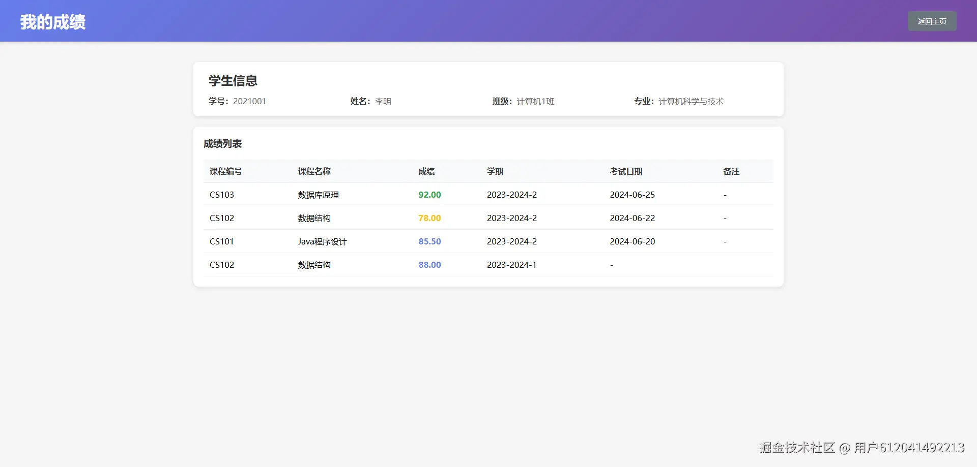Click the 我的成绩 page title
This screenshot has width=977, height=467.
[53, 22]
